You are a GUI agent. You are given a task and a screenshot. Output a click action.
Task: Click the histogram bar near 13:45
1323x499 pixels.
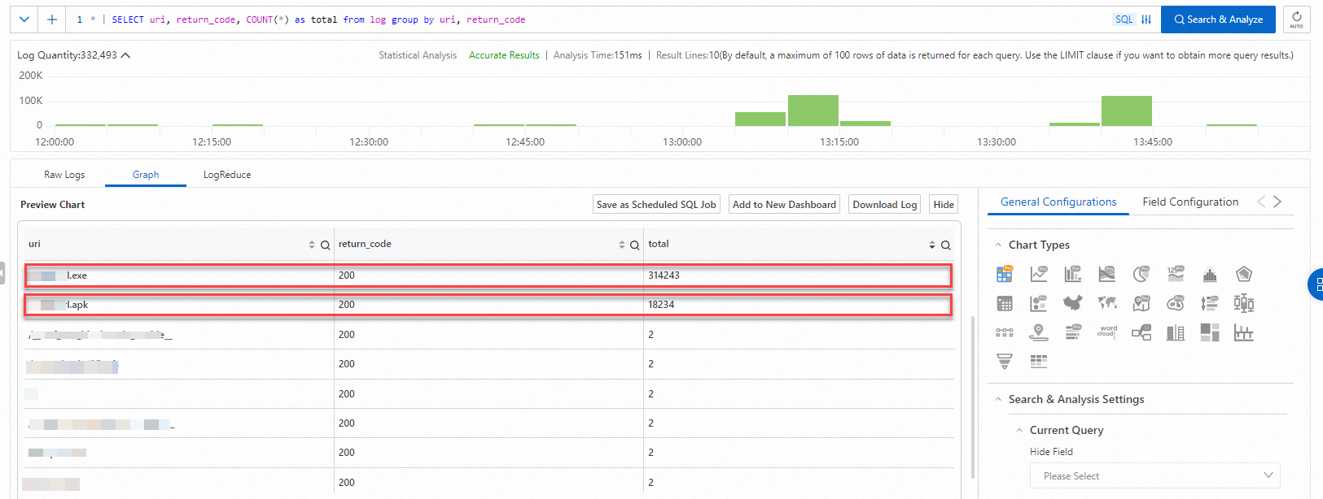(x=1127, y=111)
